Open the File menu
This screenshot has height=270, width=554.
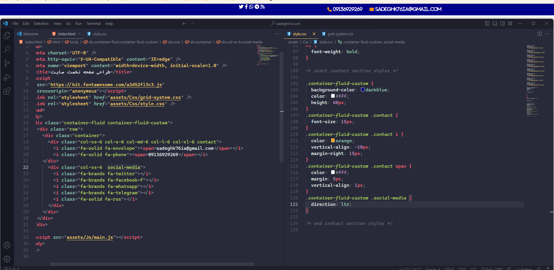15,23
